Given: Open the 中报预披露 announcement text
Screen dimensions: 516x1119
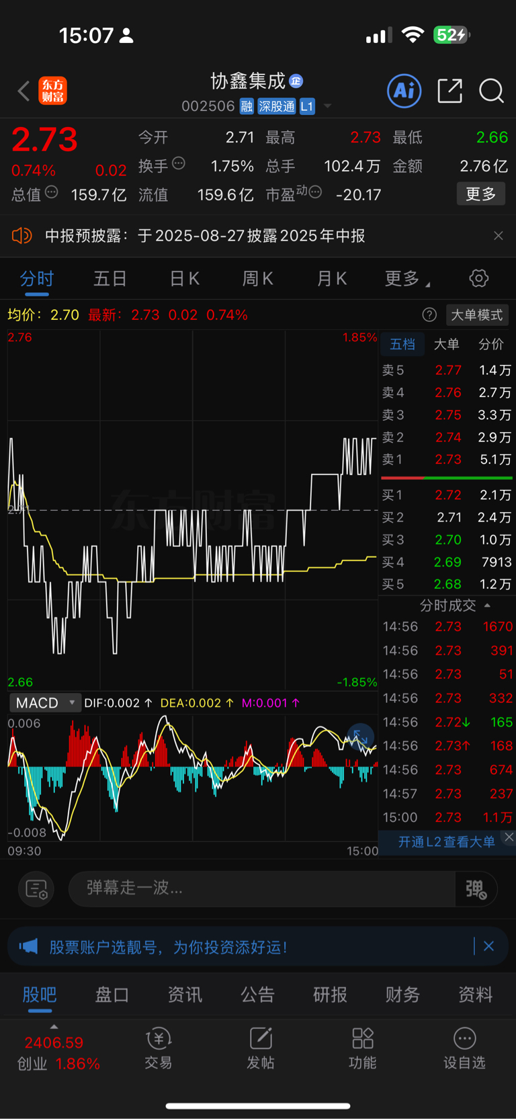Looking at the screenshot, I should pyautogui.click(x=205, y=236).
